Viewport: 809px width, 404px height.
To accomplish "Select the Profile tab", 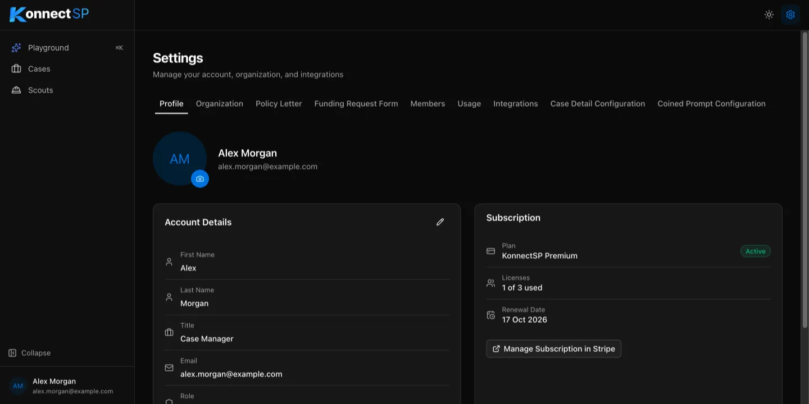I will click(171, 104).
